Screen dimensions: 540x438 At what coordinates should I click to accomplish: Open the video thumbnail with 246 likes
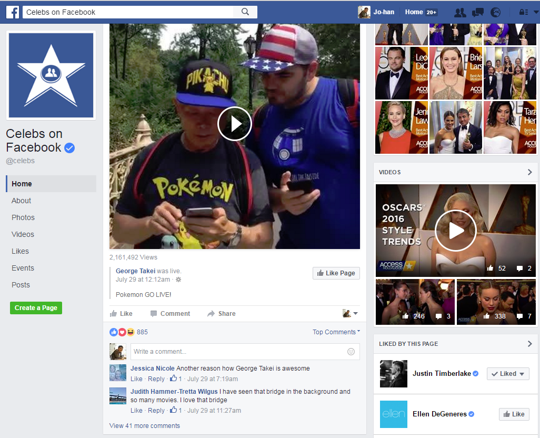coord(415,302)
